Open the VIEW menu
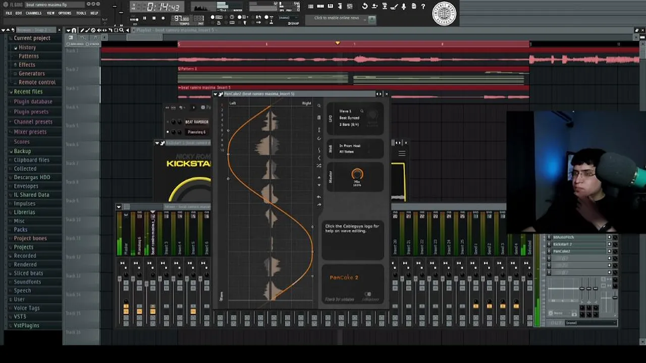646x363 pixels. (x=50, y=13)
